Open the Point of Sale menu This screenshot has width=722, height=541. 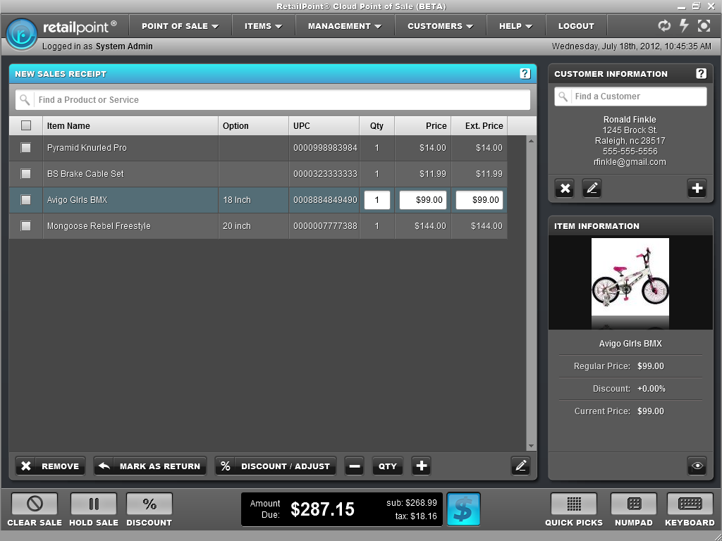pos(180,26)
